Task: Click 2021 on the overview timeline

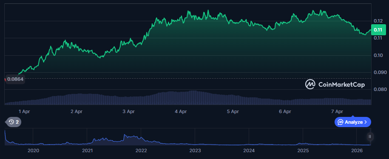Action: [87, 150]
